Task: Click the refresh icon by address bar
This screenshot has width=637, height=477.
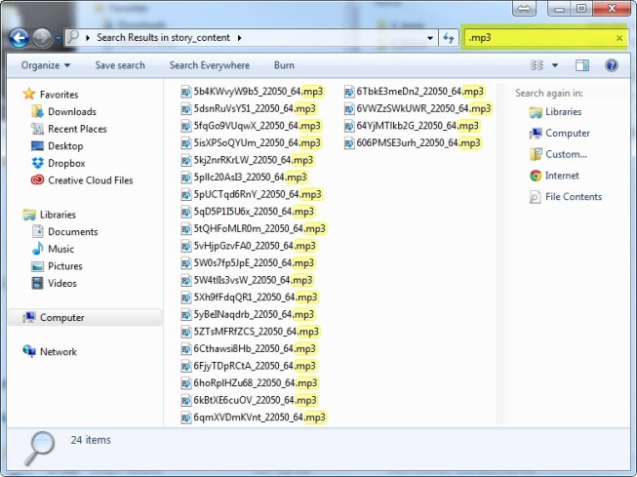Action: point(449,38)
